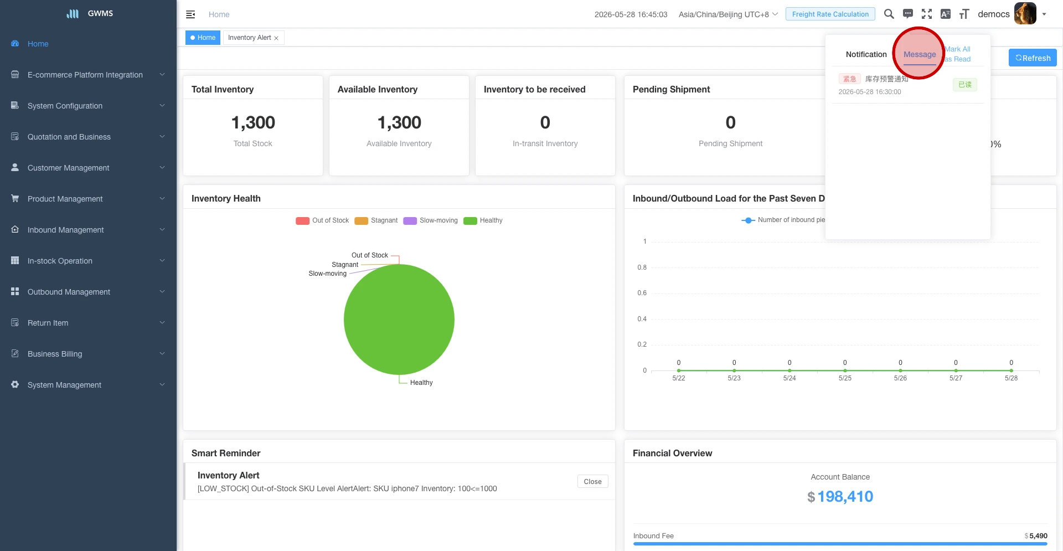Click the democs user avatar
The image size is (1063, 551).
pyautogui.click(x=1025, y=14)
